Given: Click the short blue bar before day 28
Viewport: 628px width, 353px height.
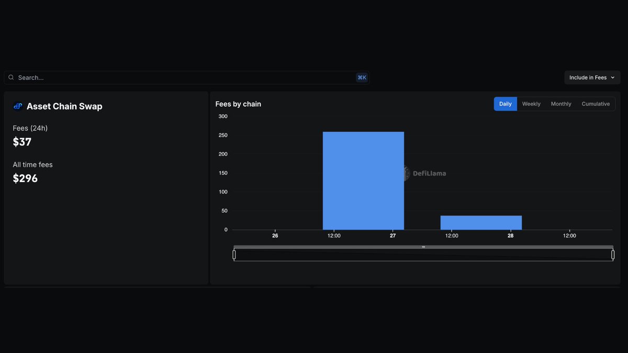Looking at the screenshot, I should pos(481,223).
